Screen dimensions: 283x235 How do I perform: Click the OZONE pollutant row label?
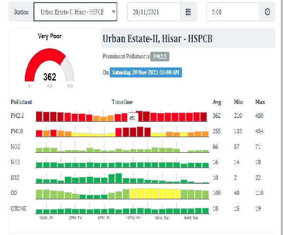pyautogui.click(x=18, y=208)
